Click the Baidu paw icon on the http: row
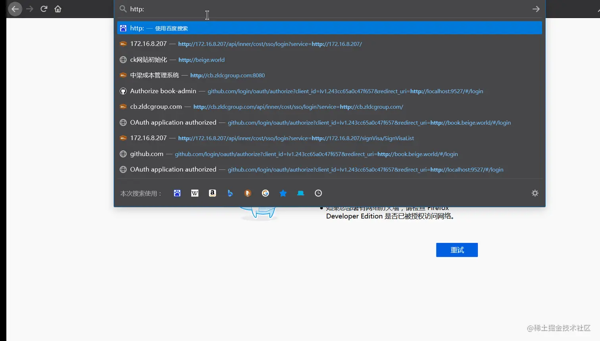The image size is (600, 341). pos(123,28)
